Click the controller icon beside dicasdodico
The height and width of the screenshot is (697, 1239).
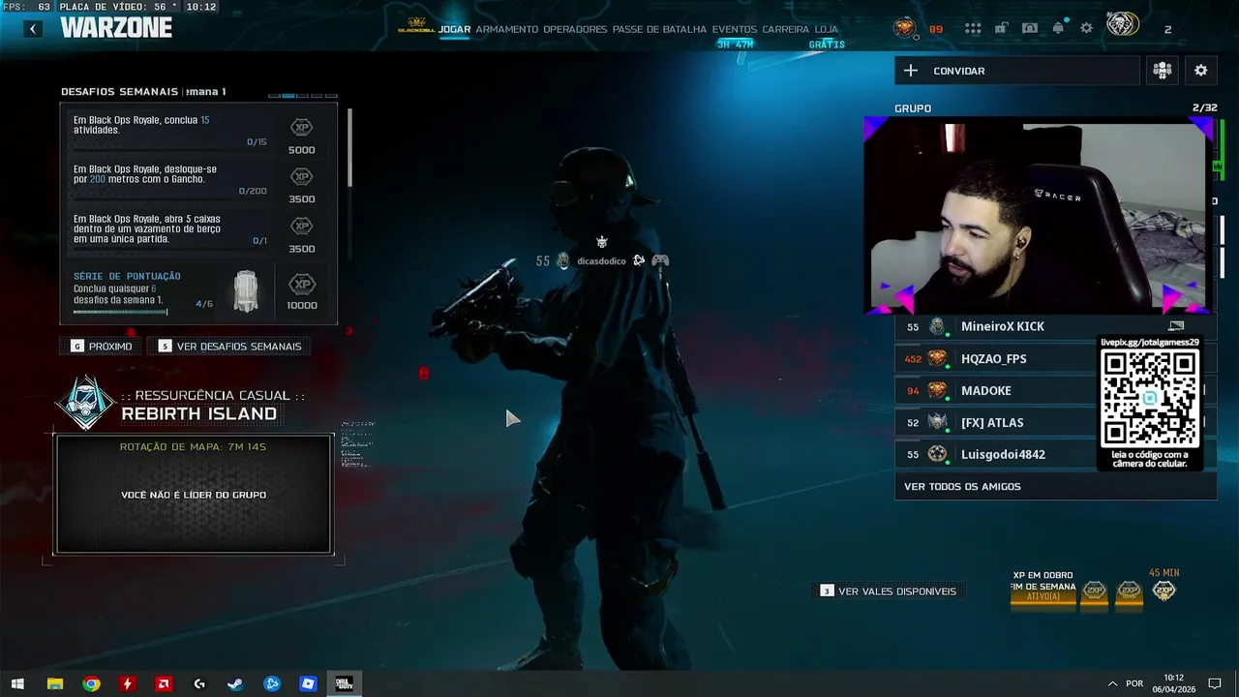660,260
